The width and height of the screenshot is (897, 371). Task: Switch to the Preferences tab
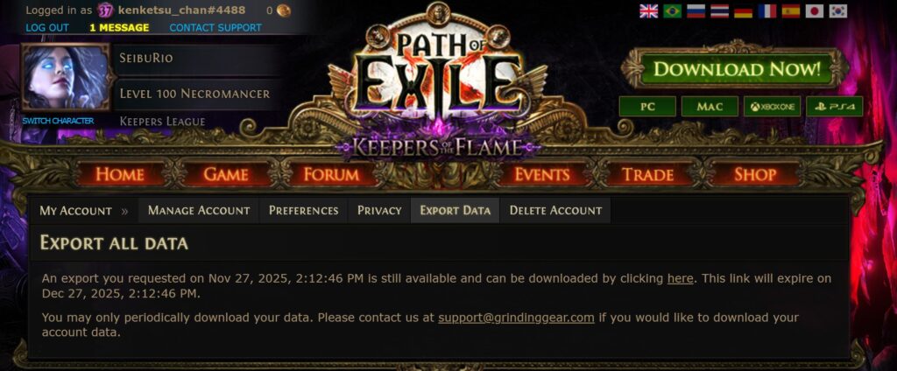point(304,210)
